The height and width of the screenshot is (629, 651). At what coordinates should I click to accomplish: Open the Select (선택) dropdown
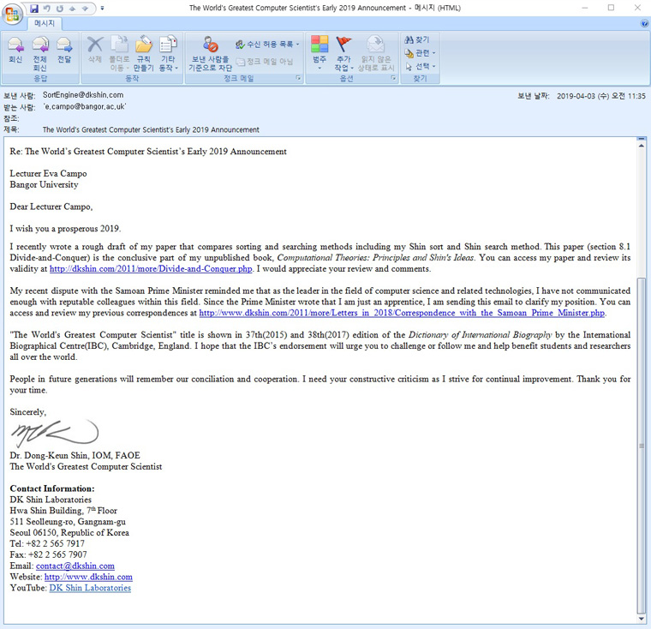tap(422, 66)
